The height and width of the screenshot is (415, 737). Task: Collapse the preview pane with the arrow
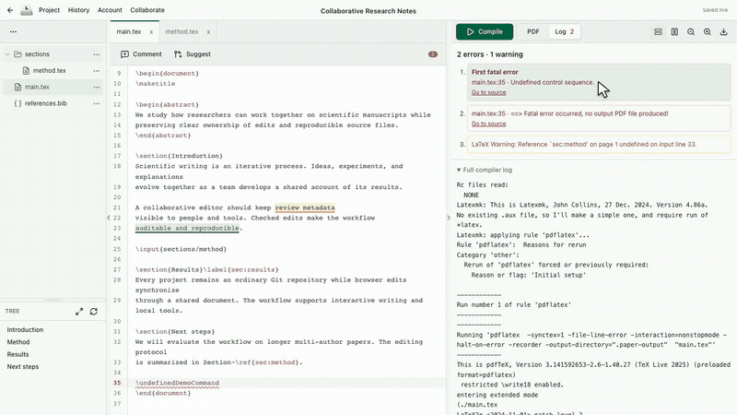449,218
